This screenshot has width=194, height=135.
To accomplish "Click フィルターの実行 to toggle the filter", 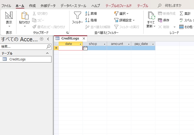I will [127, 27].
